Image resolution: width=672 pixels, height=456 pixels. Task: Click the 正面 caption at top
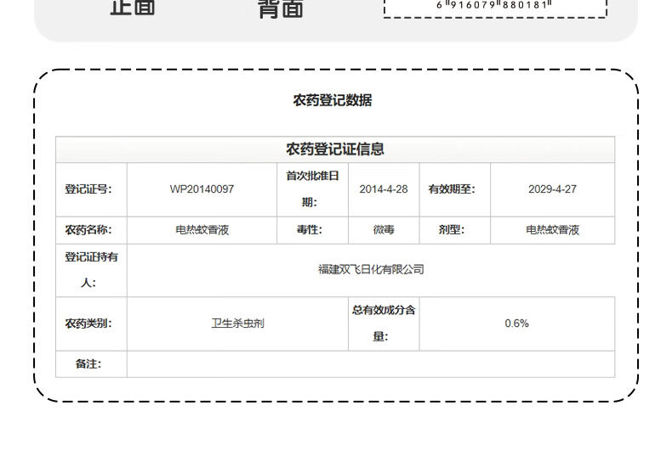pyautogui.click(x=133, y=8)
